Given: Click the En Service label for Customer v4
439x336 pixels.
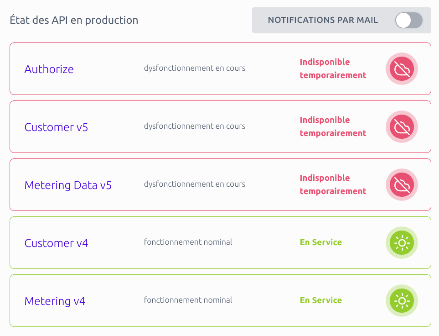Looking at the screenshot, I should 320,242.
